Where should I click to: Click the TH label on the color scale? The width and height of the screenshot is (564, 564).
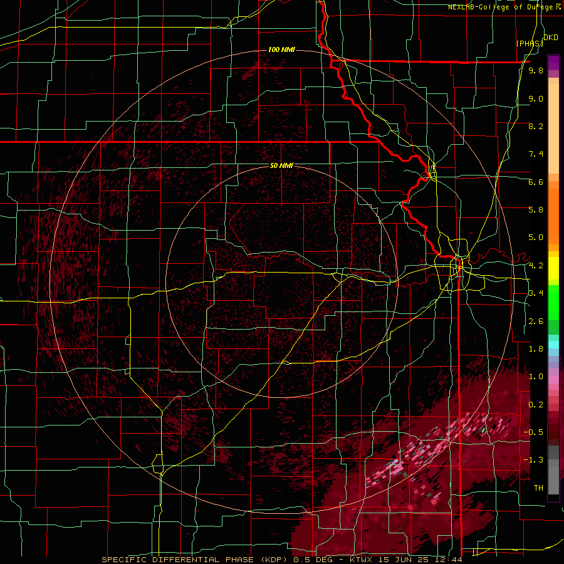point(538,488)
